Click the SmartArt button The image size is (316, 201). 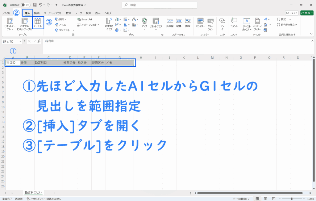(85, 19)
